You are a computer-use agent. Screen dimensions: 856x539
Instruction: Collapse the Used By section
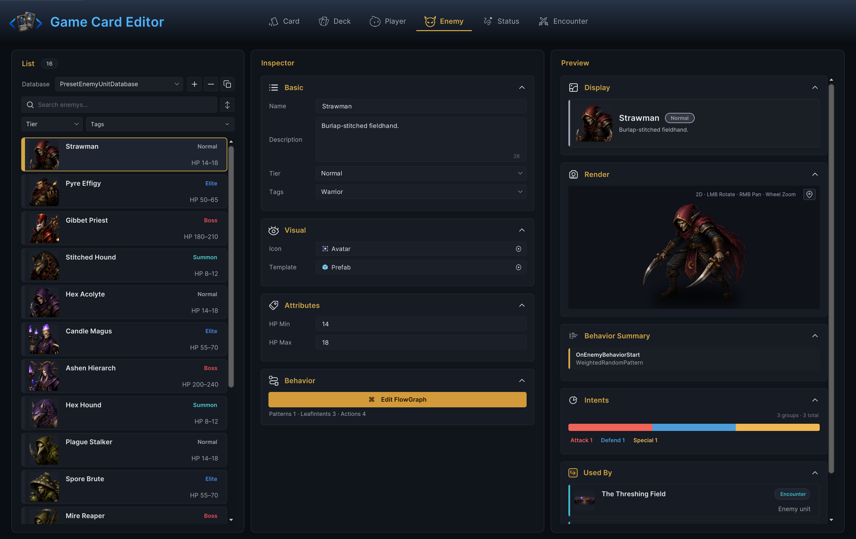(815, 473)
